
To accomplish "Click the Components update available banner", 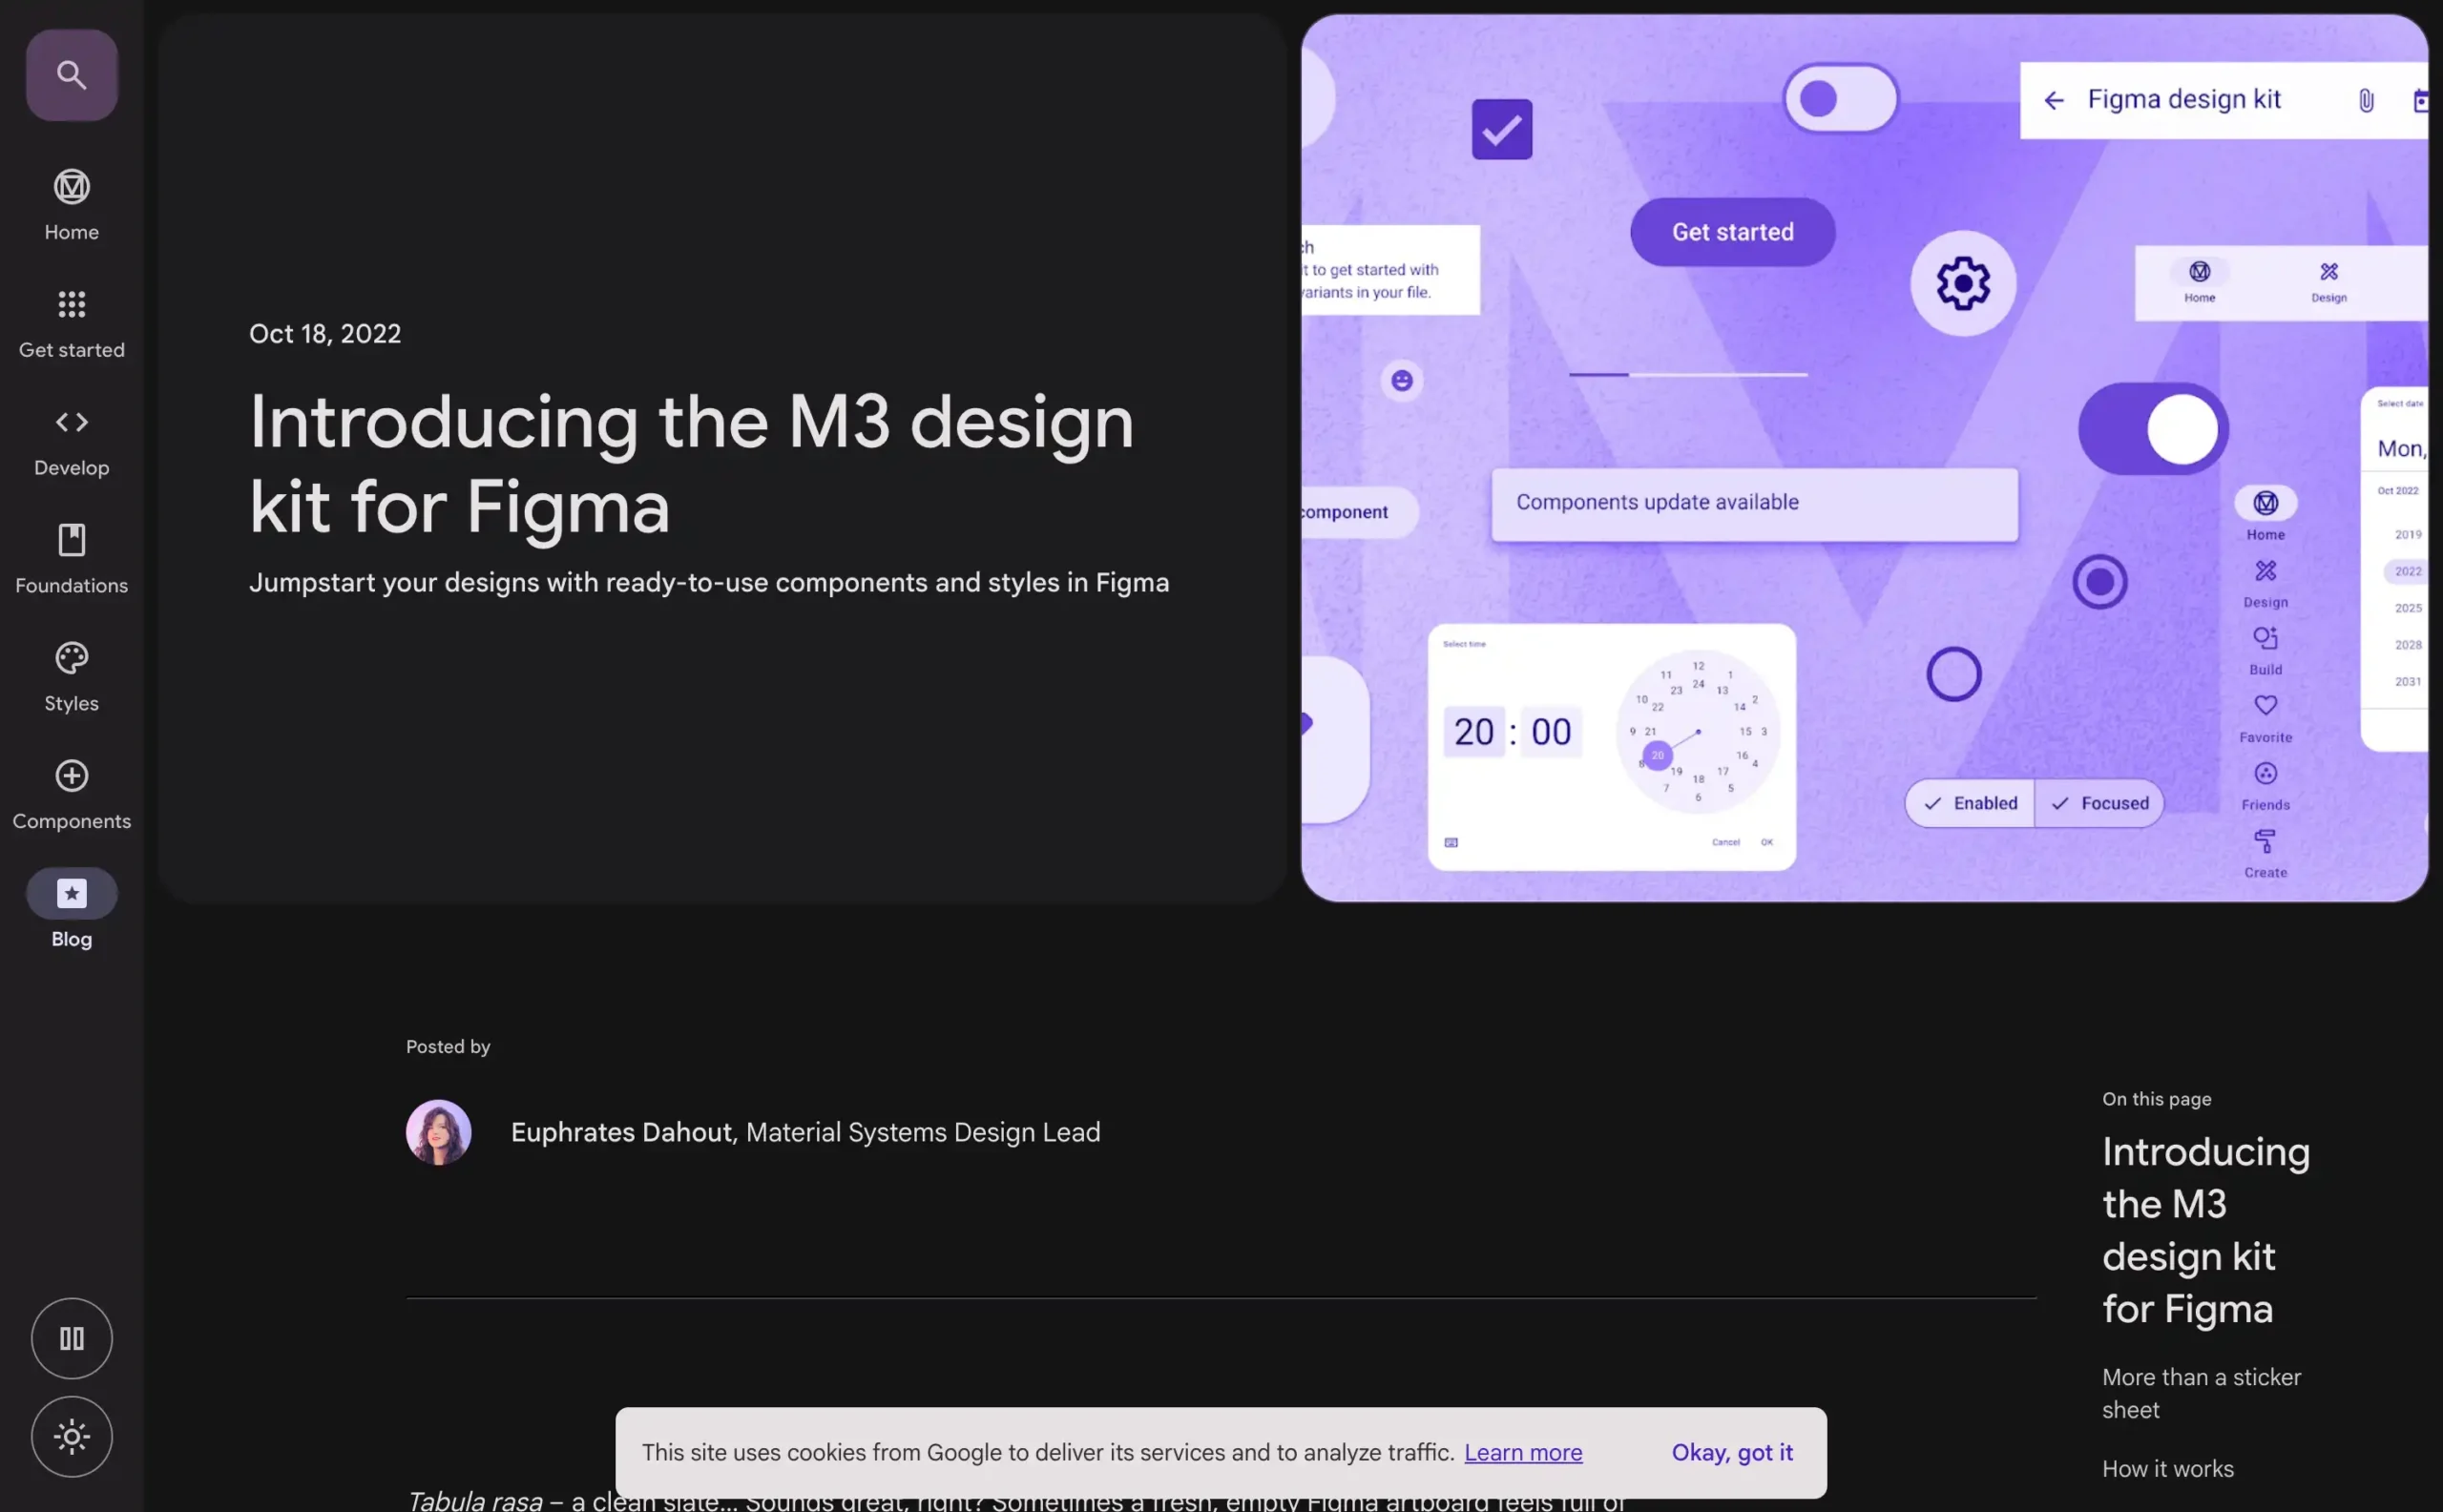I will tap(1754, 504).
